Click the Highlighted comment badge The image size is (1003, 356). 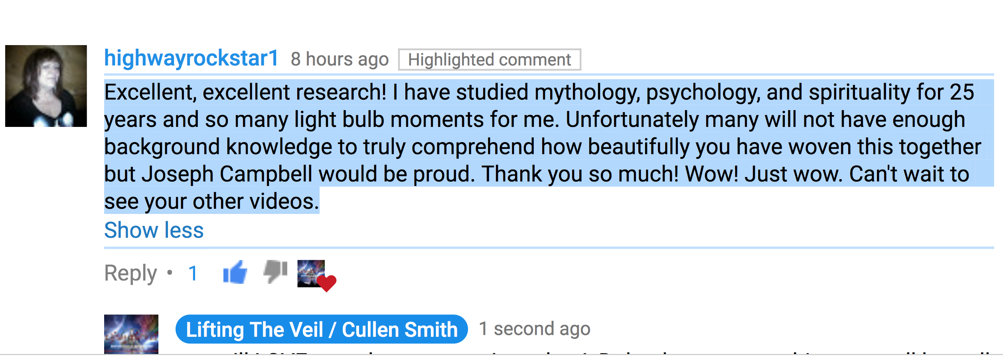tap(489, 60)
